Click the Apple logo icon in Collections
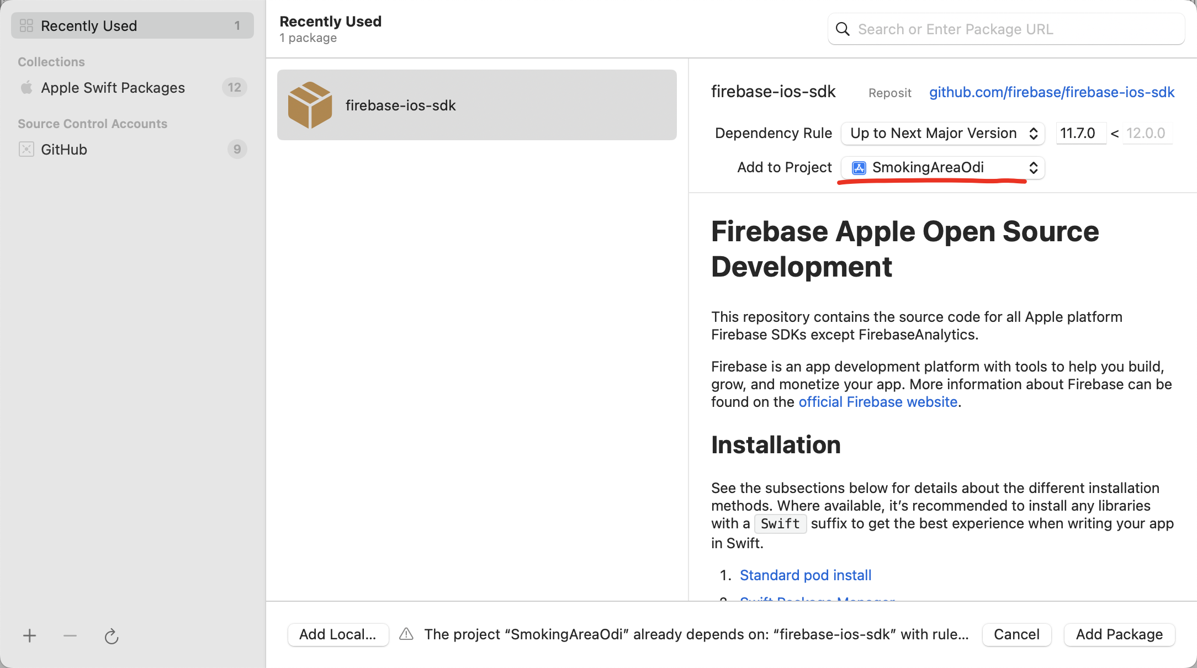Image resolution: width=1197 pixels, height=668 pixels. [x=27, y=88]
